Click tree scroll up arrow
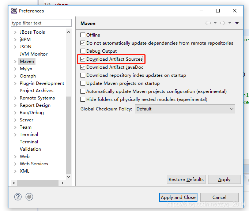Image resolution: width=249 pixels, height=211 pixels. [69, 32]
